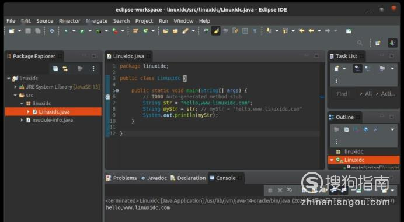Toggle Link with Editor in Package Explorer
The width and height of the screenshot is (404, 222).
click(x=65, y=69)
